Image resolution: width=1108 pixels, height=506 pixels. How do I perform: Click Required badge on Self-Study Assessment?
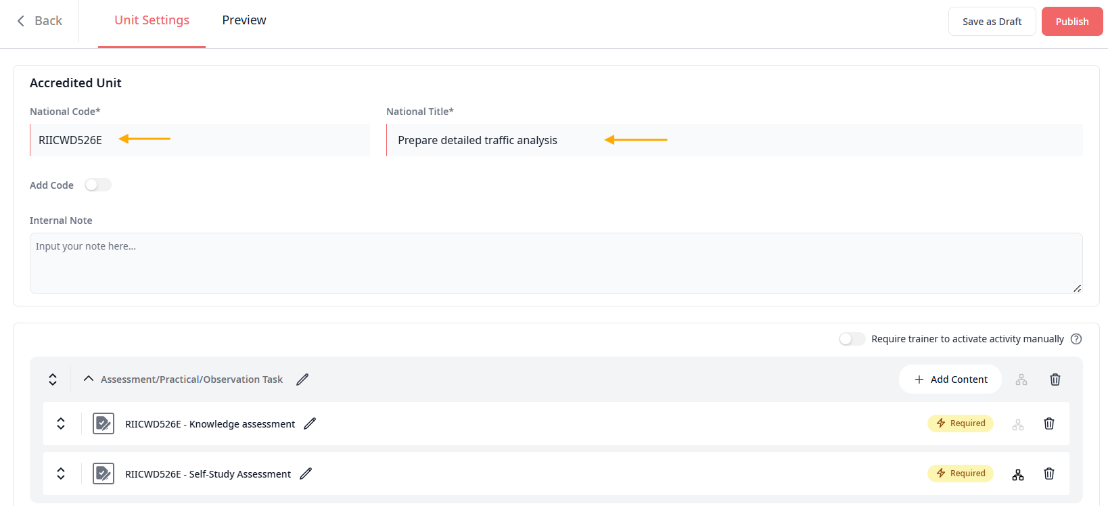click(961, 474)
